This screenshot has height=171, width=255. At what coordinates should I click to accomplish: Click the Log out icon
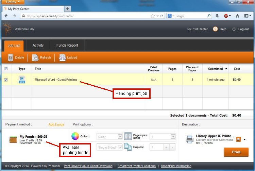click(234, 29)
